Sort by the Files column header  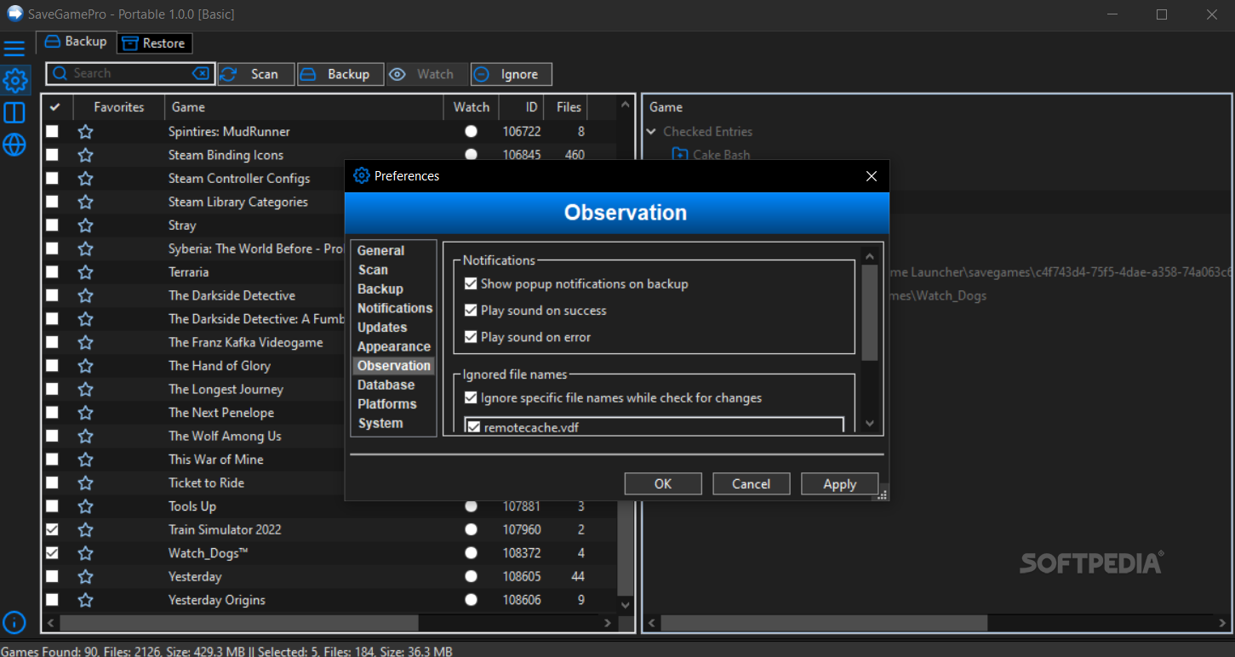click(569, 107)
